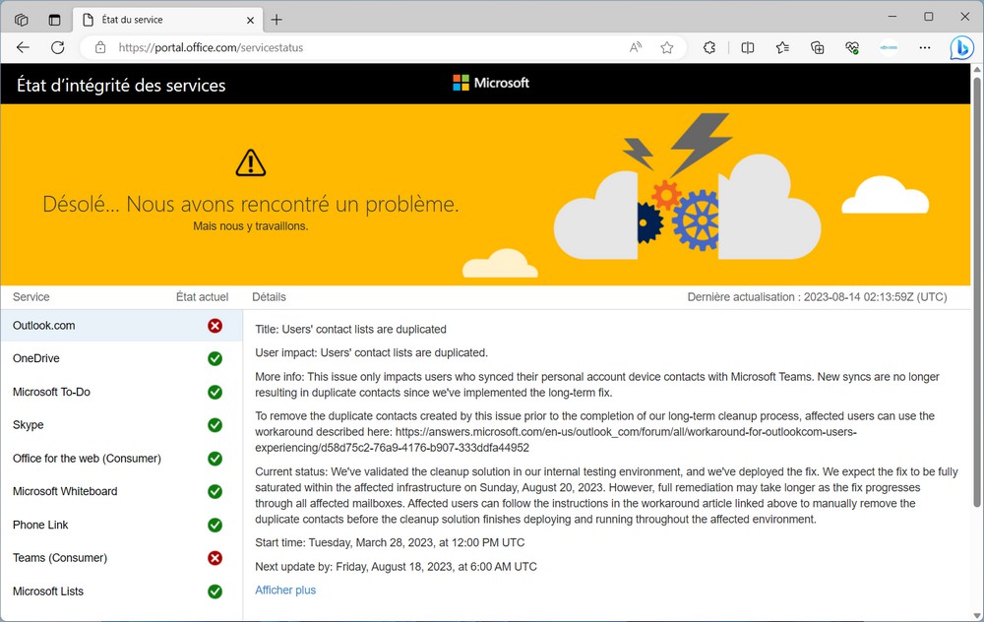Open the Workspaces icon in the tab bar
The image size is (984, 622).
point(22,20)
